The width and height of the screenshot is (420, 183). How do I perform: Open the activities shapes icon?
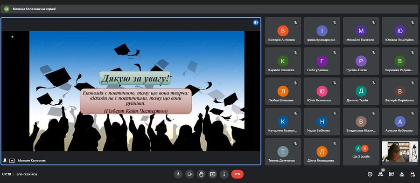point(402,174)
